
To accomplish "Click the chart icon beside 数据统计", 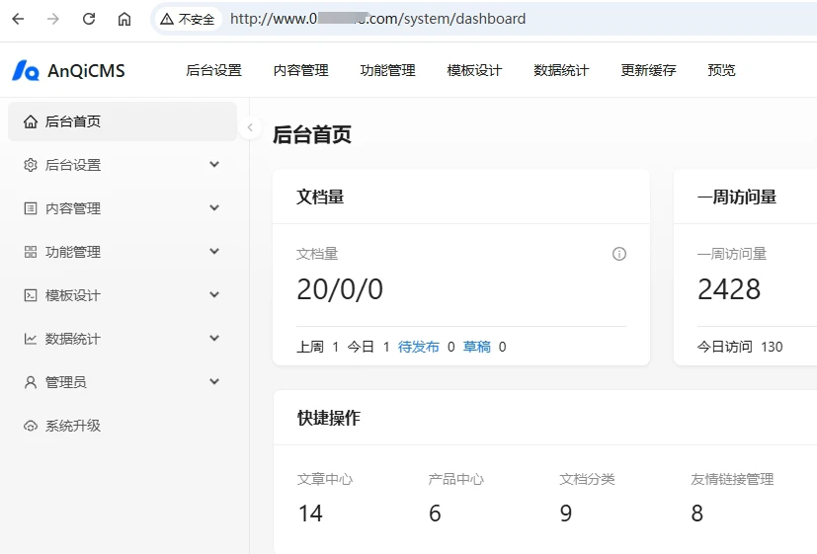I will [x=31, y=339].
